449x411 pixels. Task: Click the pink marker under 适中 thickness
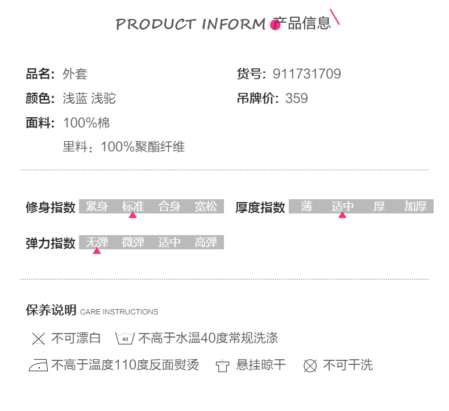(343, 215)
